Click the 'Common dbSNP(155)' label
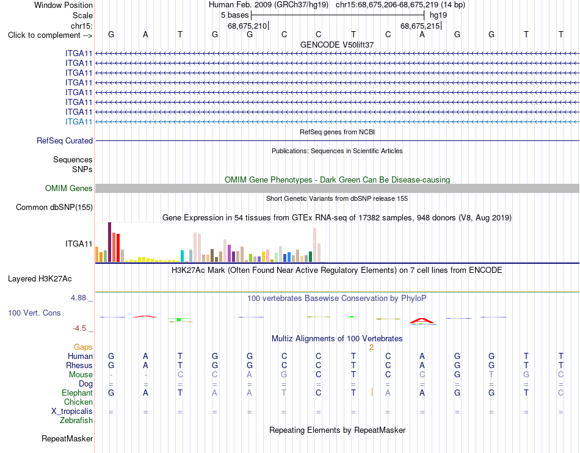This screenshot has height=453, width=580. (54, 208)
